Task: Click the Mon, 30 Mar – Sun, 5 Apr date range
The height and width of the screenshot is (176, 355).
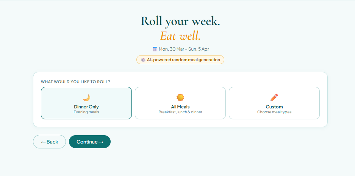Action: pyautogui.click(x=184, y=49)
